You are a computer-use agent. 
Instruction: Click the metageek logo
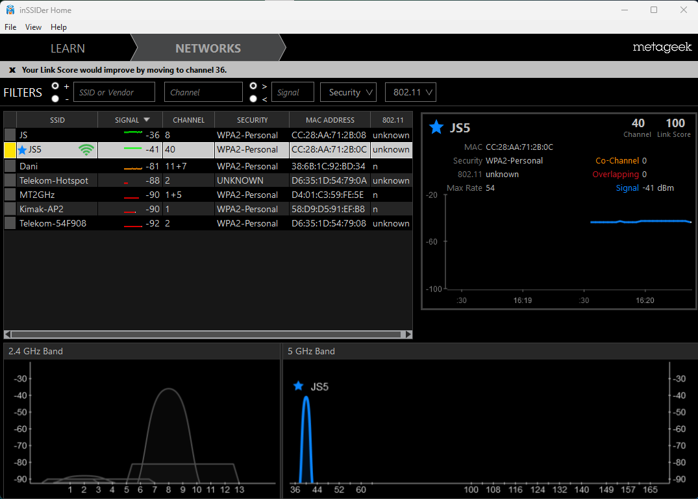coord(662,47)
